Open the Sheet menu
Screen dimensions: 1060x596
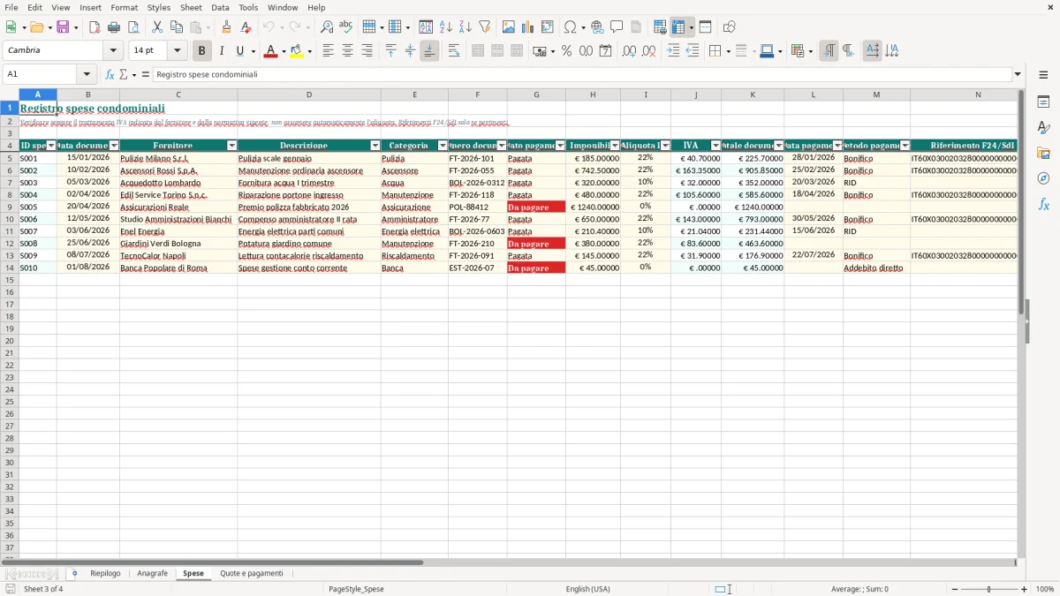click(x=191, y=7)
